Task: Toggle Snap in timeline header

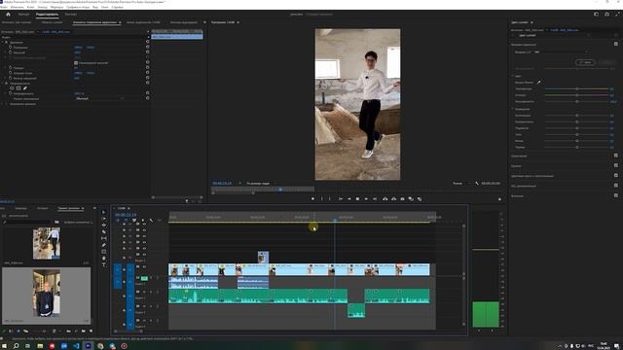Action: [126, 221]
